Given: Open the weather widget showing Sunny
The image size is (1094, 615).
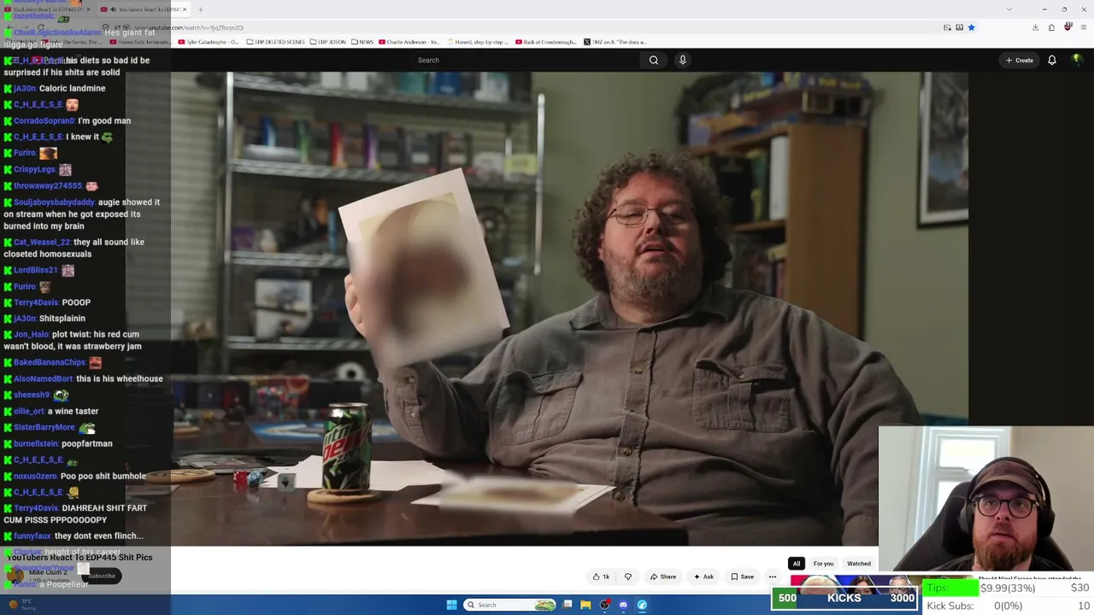Looking at the screenshot, I should click(x=21, y=605).
